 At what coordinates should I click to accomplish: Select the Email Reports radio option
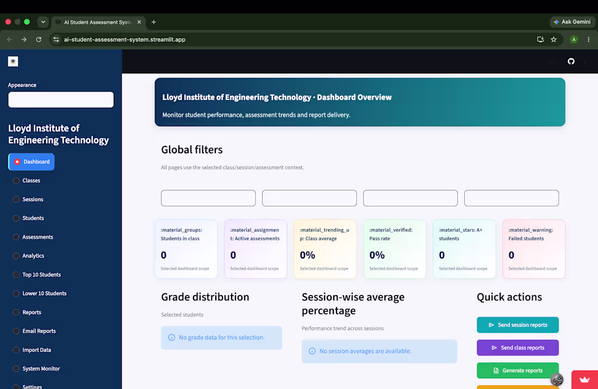point(34,331)
